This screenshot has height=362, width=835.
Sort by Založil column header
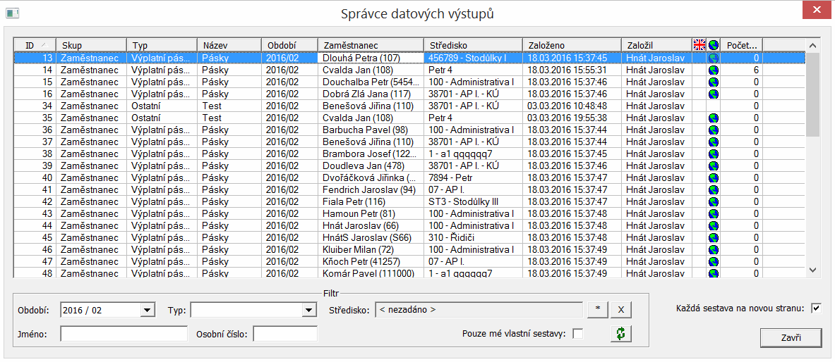coord(656,45)
